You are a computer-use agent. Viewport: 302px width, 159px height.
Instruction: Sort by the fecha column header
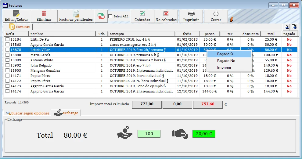point(187,34)
